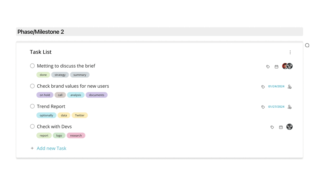Click the "on hold" tag chip
The width and height of the screenshot is (321, 187).
[x=45, y=95]
